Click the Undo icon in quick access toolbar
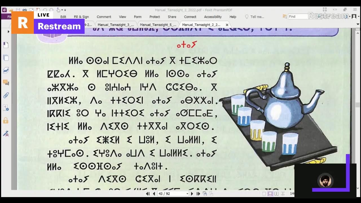 45,10
